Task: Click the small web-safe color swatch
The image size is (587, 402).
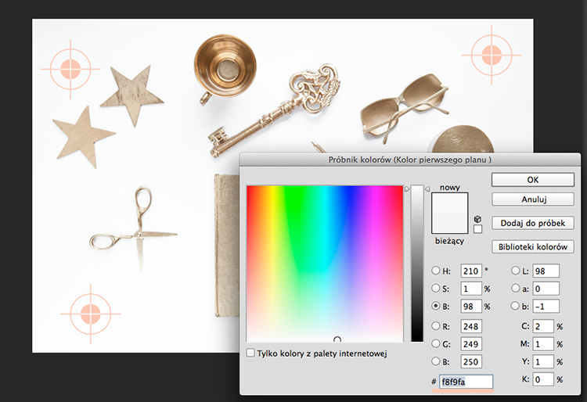Action: tap(477, 229)
